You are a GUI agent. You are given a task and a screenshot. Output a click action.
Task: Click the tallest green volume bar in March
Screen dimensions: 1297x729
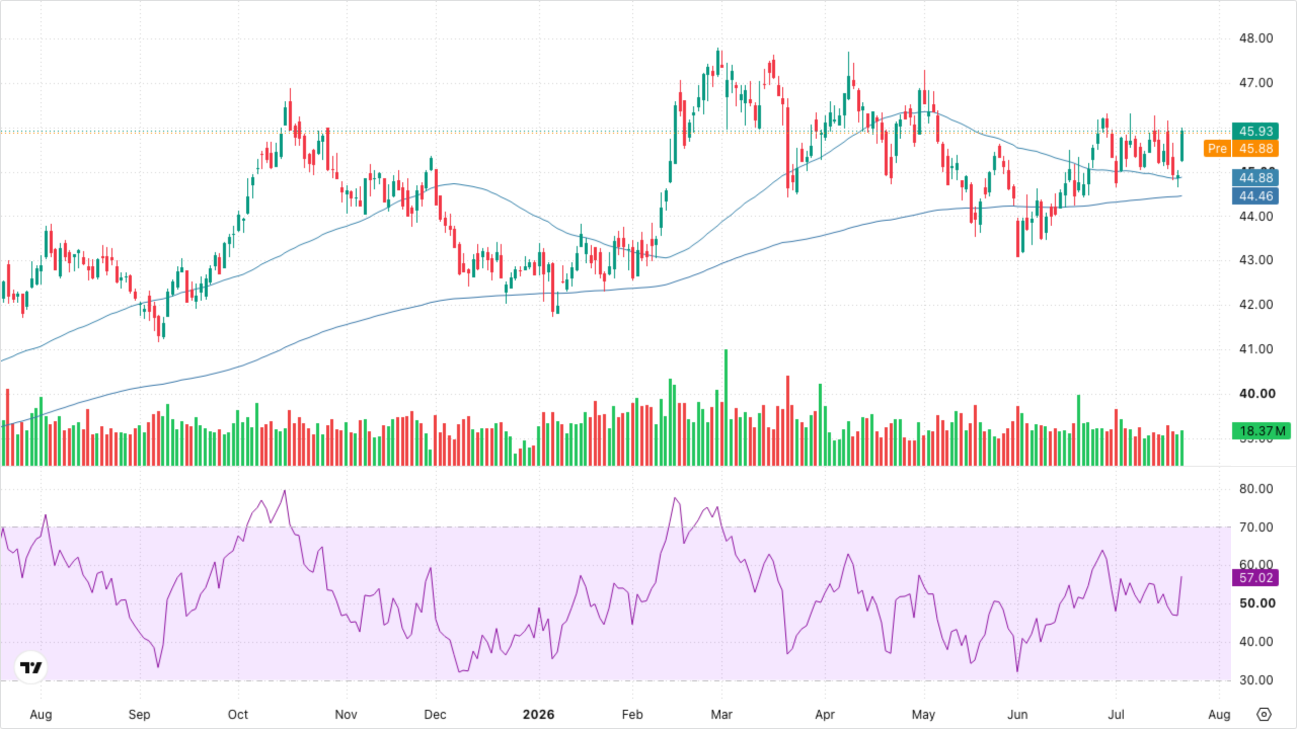[x=726, y=408]
